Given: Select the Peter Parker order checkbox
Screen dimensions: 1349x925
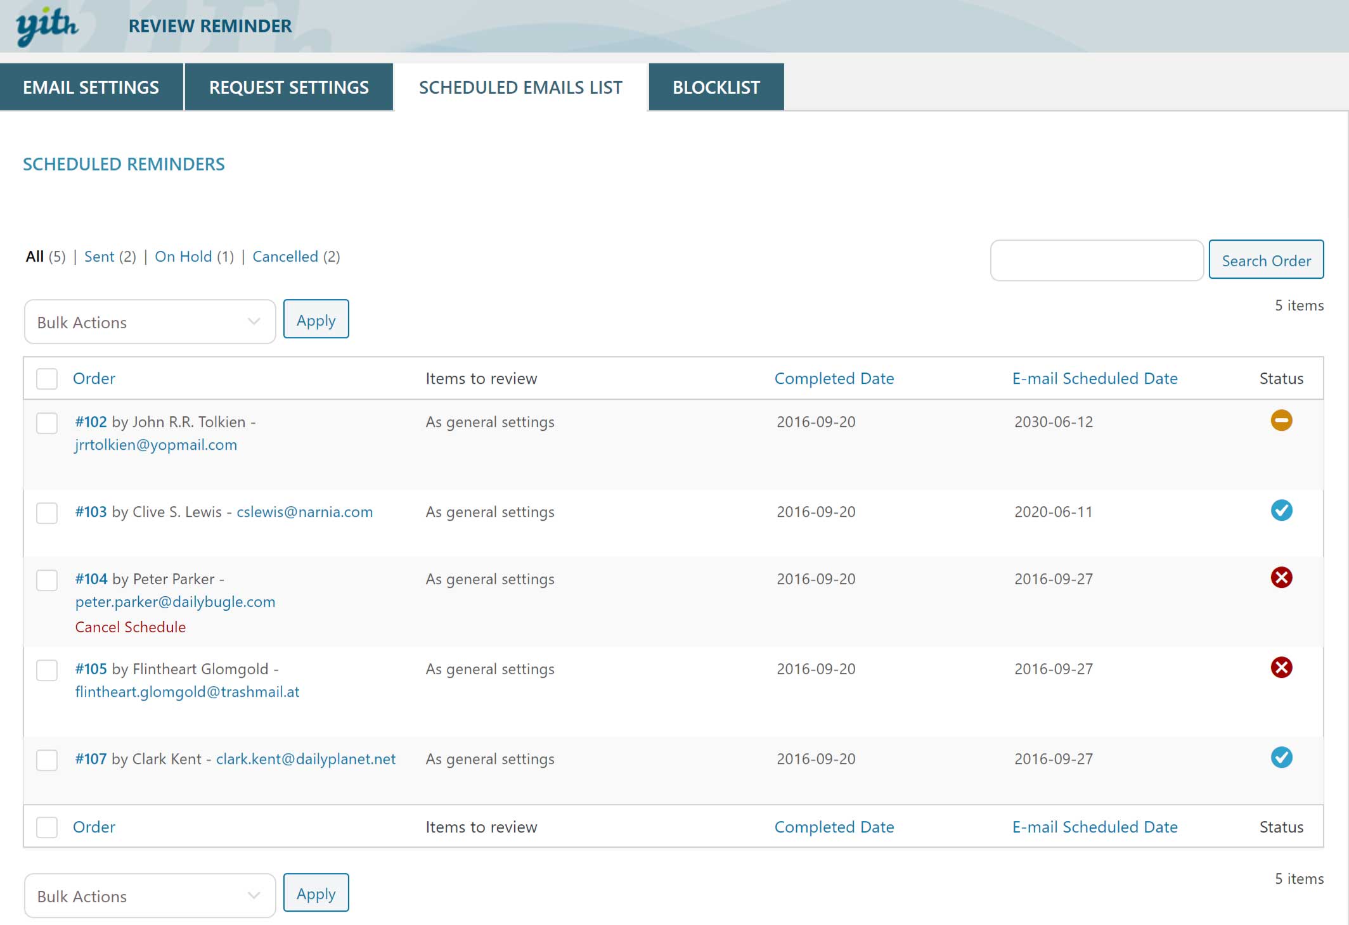Looking at the screenshot, I should (x=47, y=580).
